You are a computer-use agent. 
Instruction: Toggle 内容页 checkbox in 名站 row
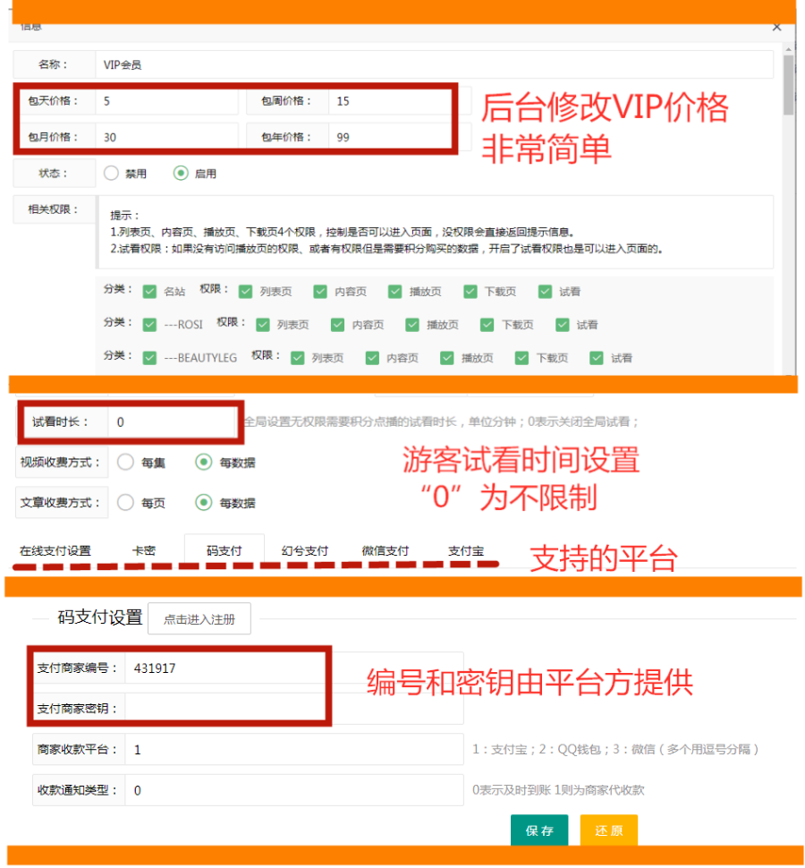click(320, 292)
